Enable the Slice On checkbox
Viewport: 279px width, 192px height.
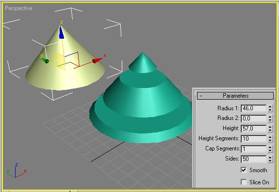[x=244, y=182]
